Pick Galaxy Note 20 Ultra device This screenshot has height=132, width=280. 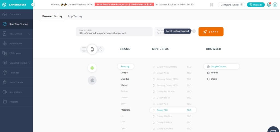173,67
